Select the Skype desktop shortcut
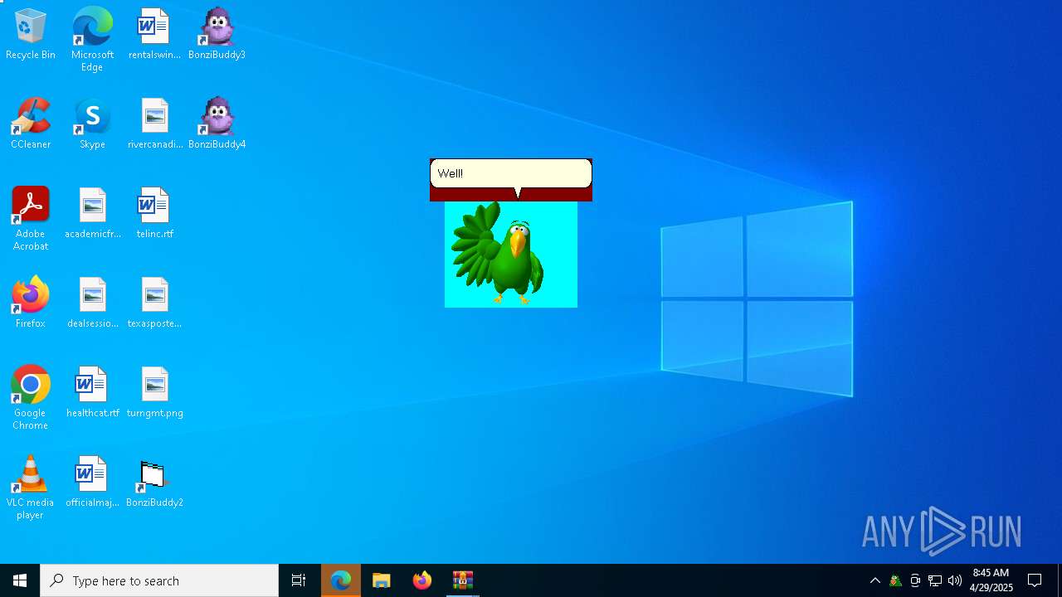1062x597 pixels. pyautogui.click(x=92, y=124)
